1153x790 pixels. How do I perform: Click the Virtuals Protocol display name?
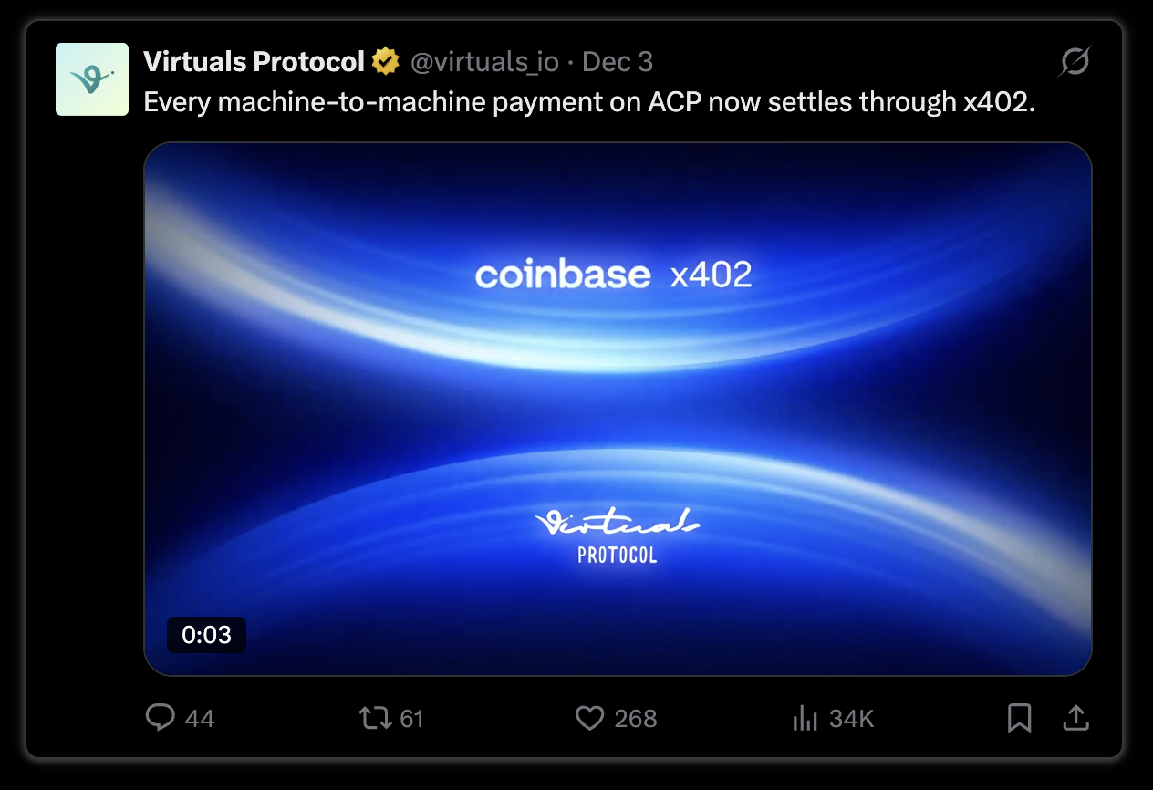tap(254, 62)
